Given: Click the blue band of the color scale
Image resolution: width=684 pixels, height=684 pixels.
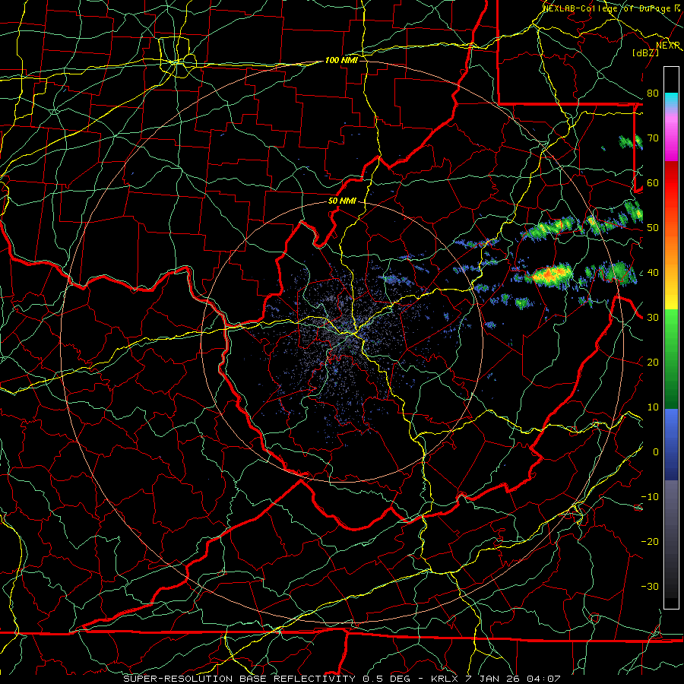Looking at the screenshot, I should tap(671, 443).
